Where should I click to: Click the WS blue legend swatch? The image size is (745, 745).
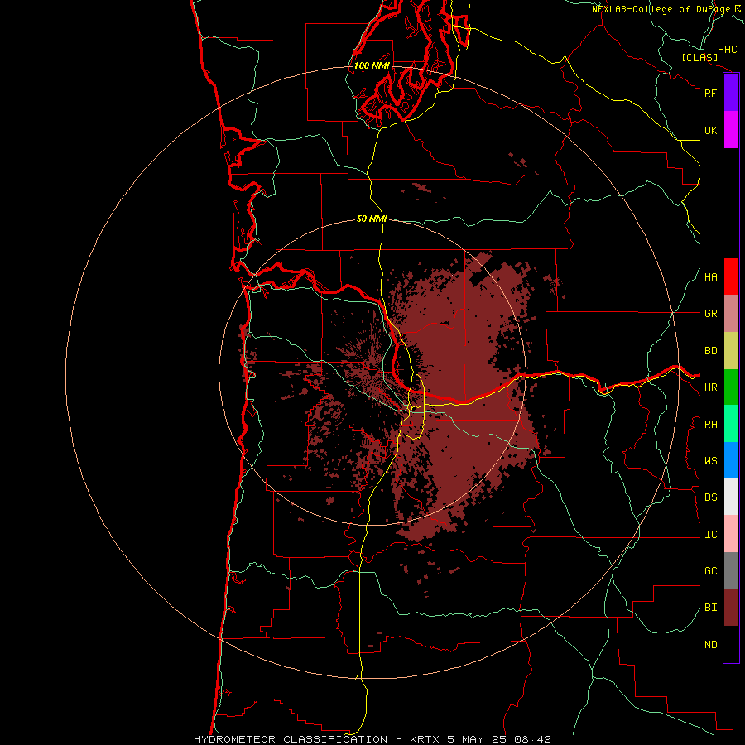[731, 460]
